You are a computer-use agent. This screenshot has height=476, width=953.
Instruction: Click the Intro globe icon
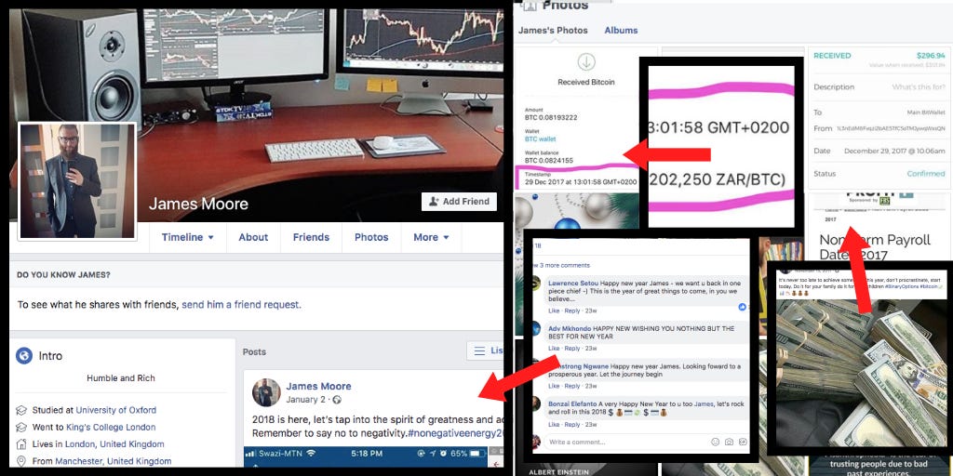coord(23,356)
